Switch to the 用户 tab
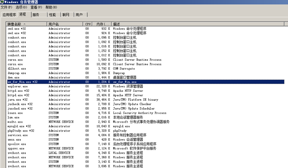288x168 pixels. (x=79, y=15)
